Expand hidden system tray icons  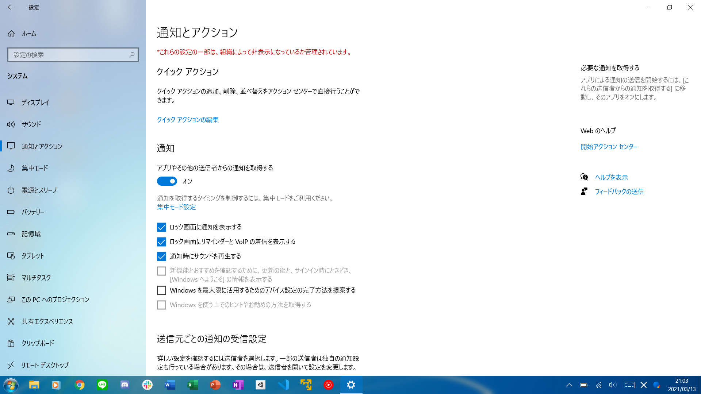pos(569,385)
